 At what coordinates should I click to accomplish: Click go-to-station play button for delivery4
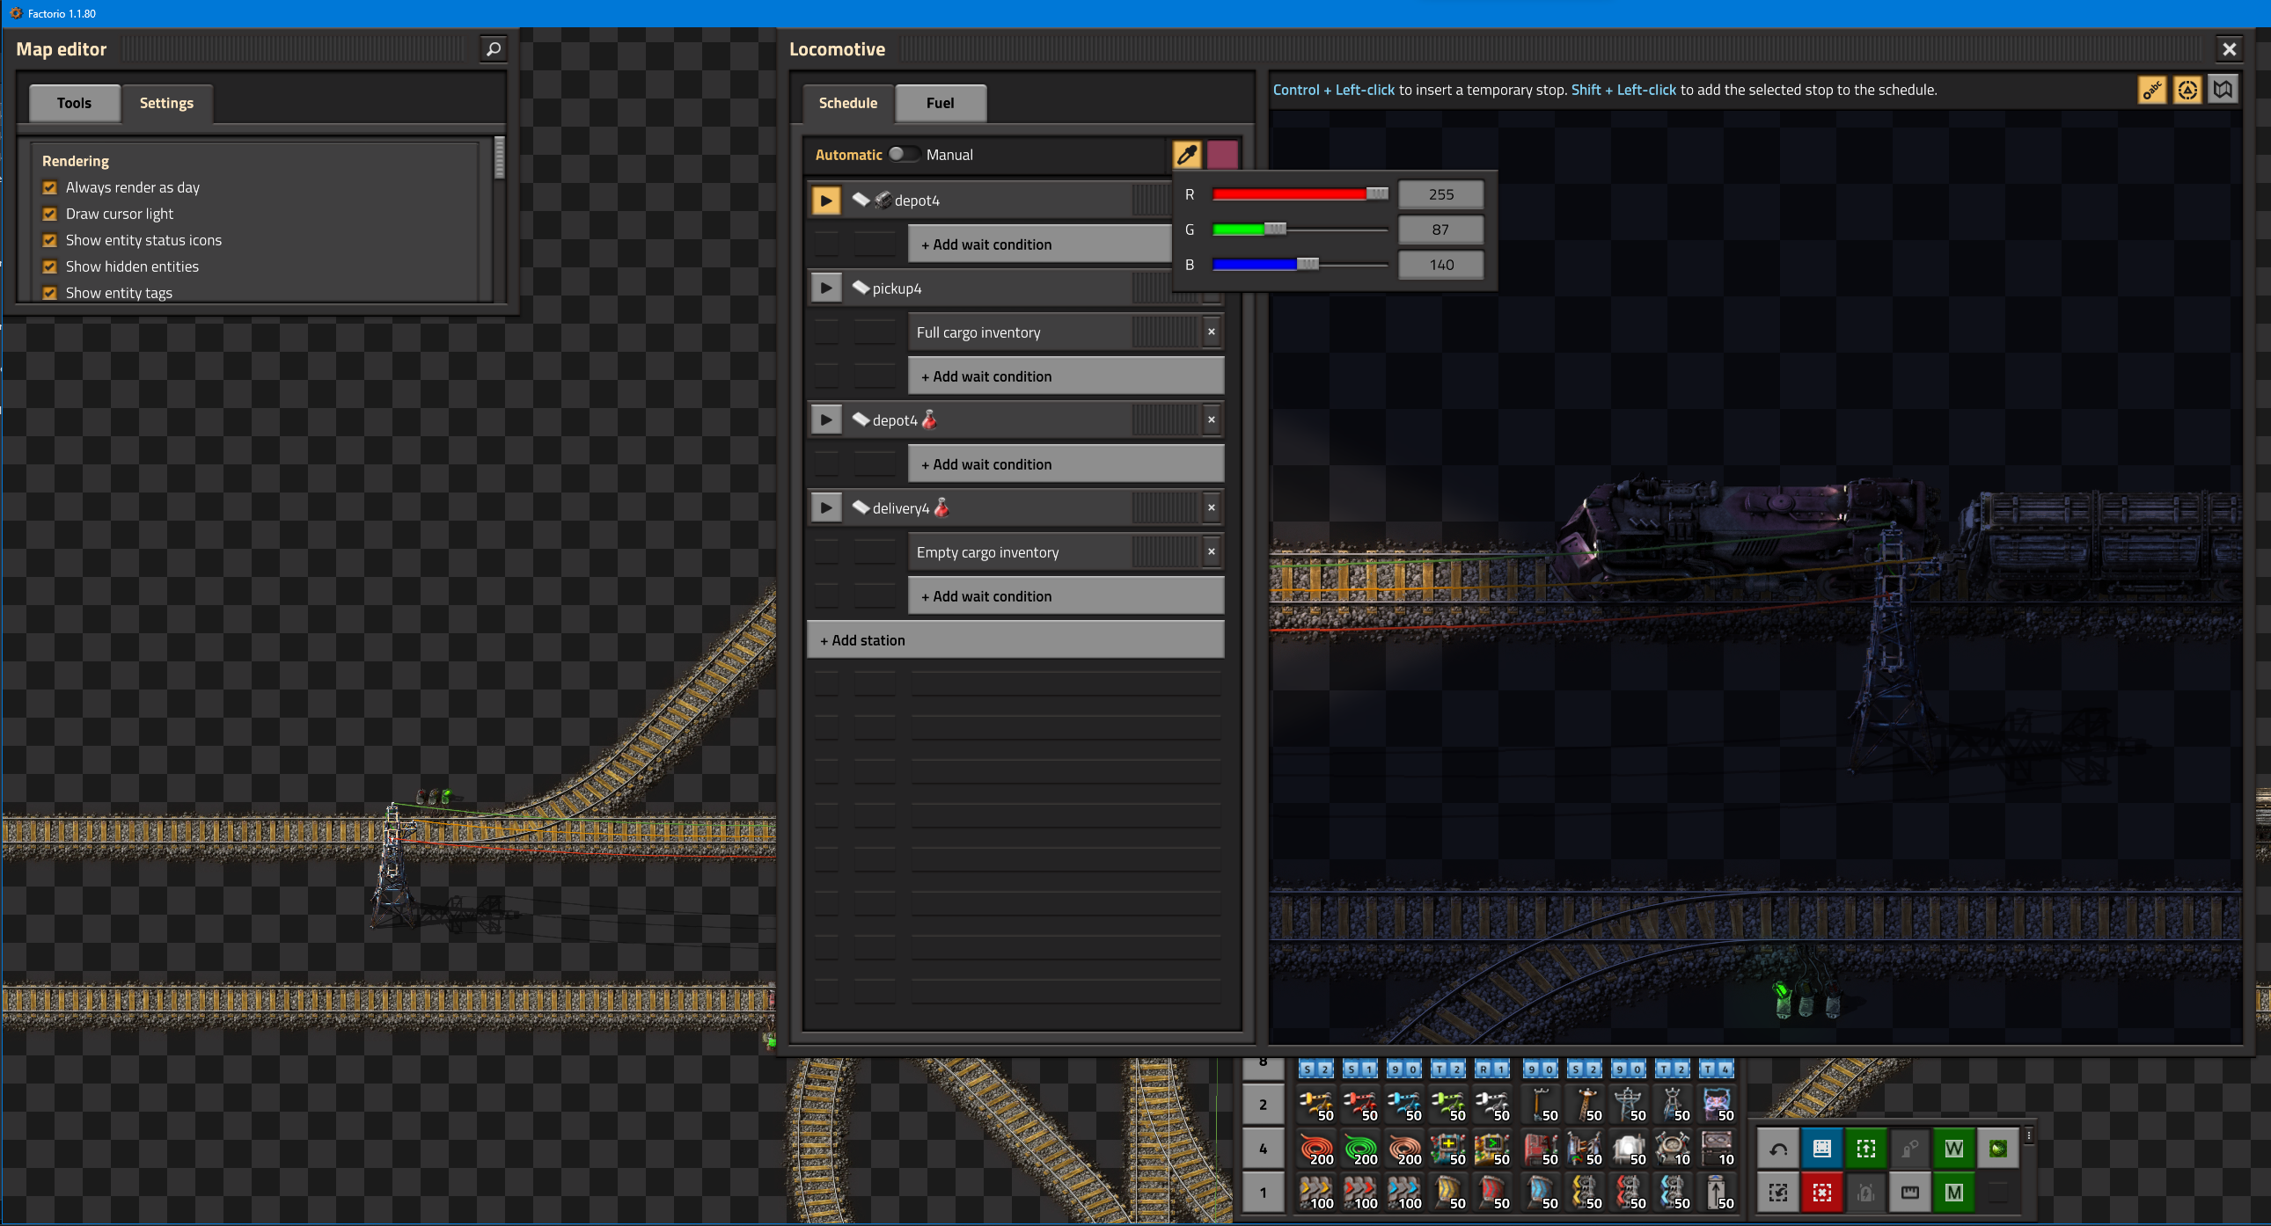826,508
